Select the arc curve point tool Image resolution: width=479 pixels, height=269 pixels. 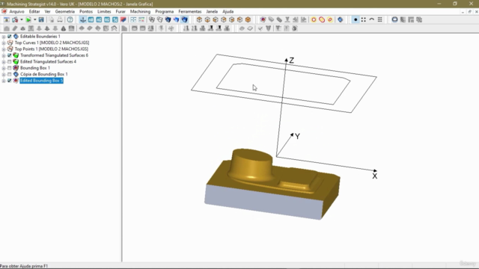tap(372, 20)
